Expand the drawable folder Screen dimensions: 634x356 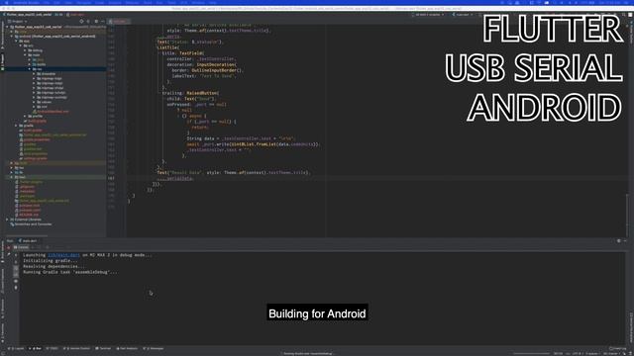[x=34, y=74]
